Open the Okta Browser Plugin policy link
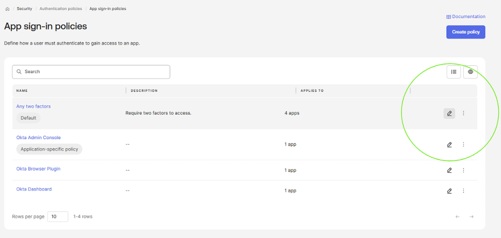This screenshot has height=238, width=501. pos(38,169)
